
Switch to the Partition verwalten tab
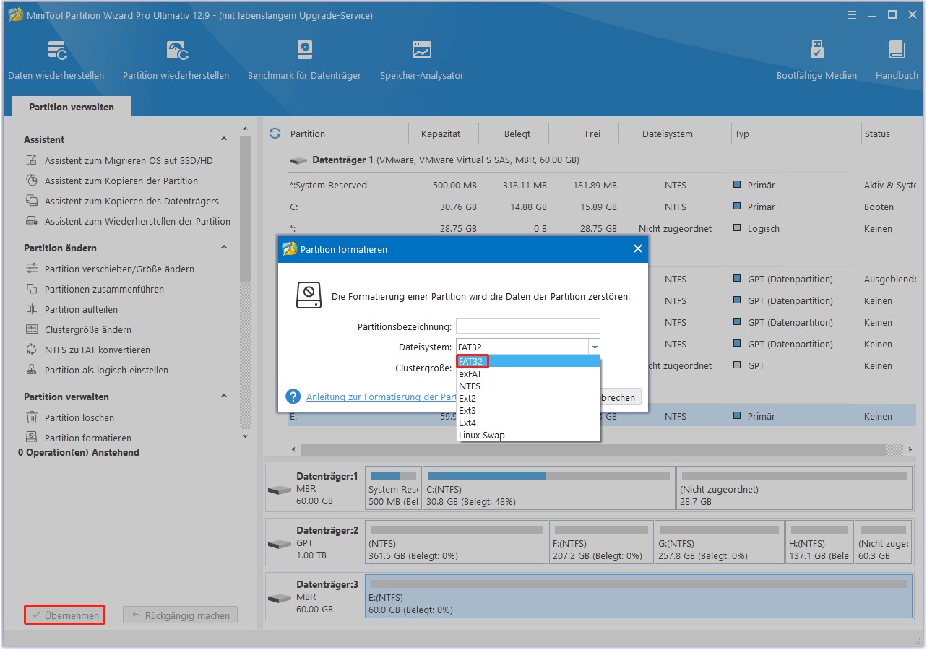click(x=72, y=107)
